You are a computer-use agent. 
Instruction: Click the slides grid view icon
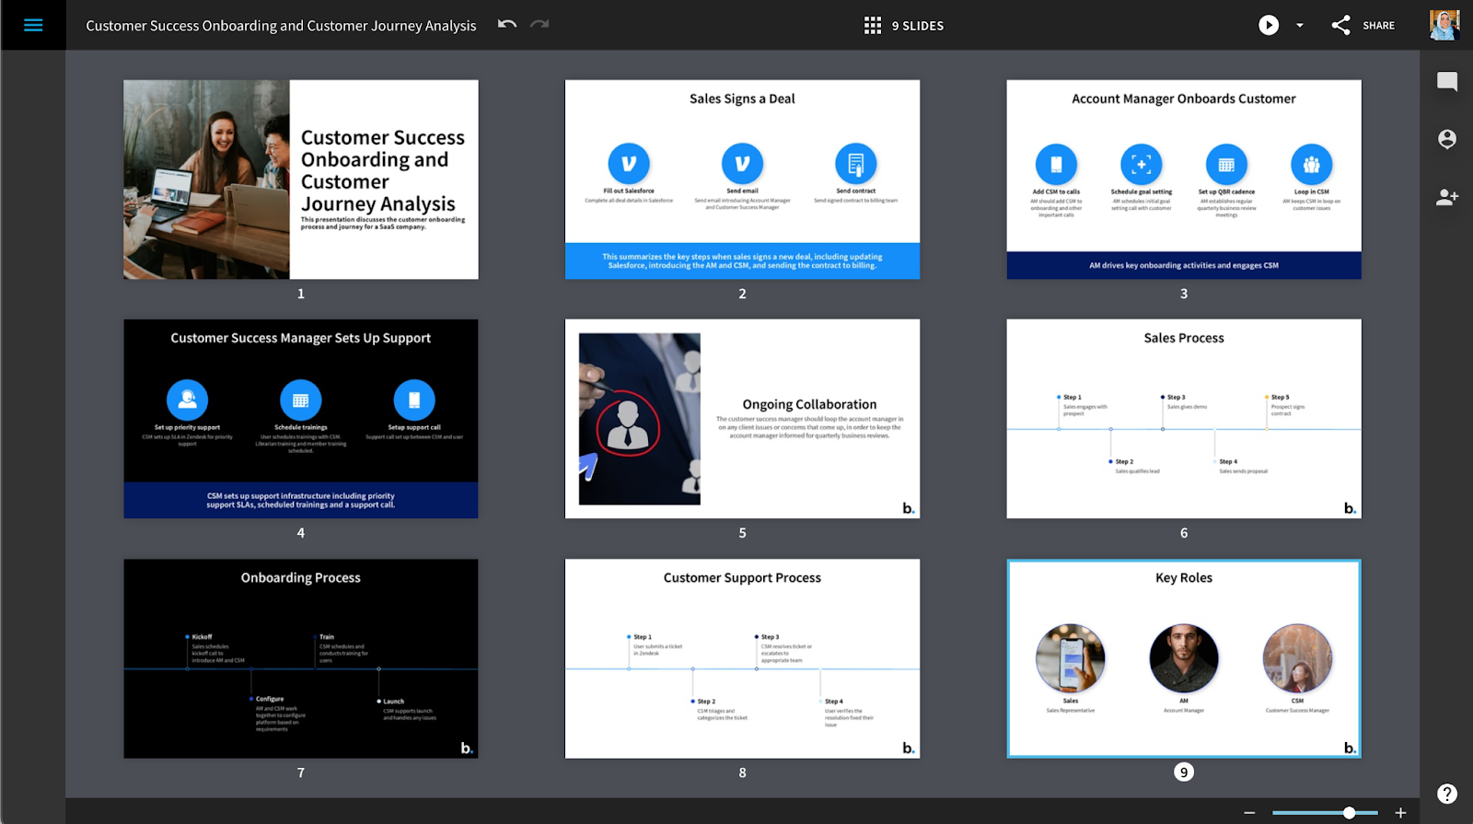pyautogui.click(x=873, y=26)
